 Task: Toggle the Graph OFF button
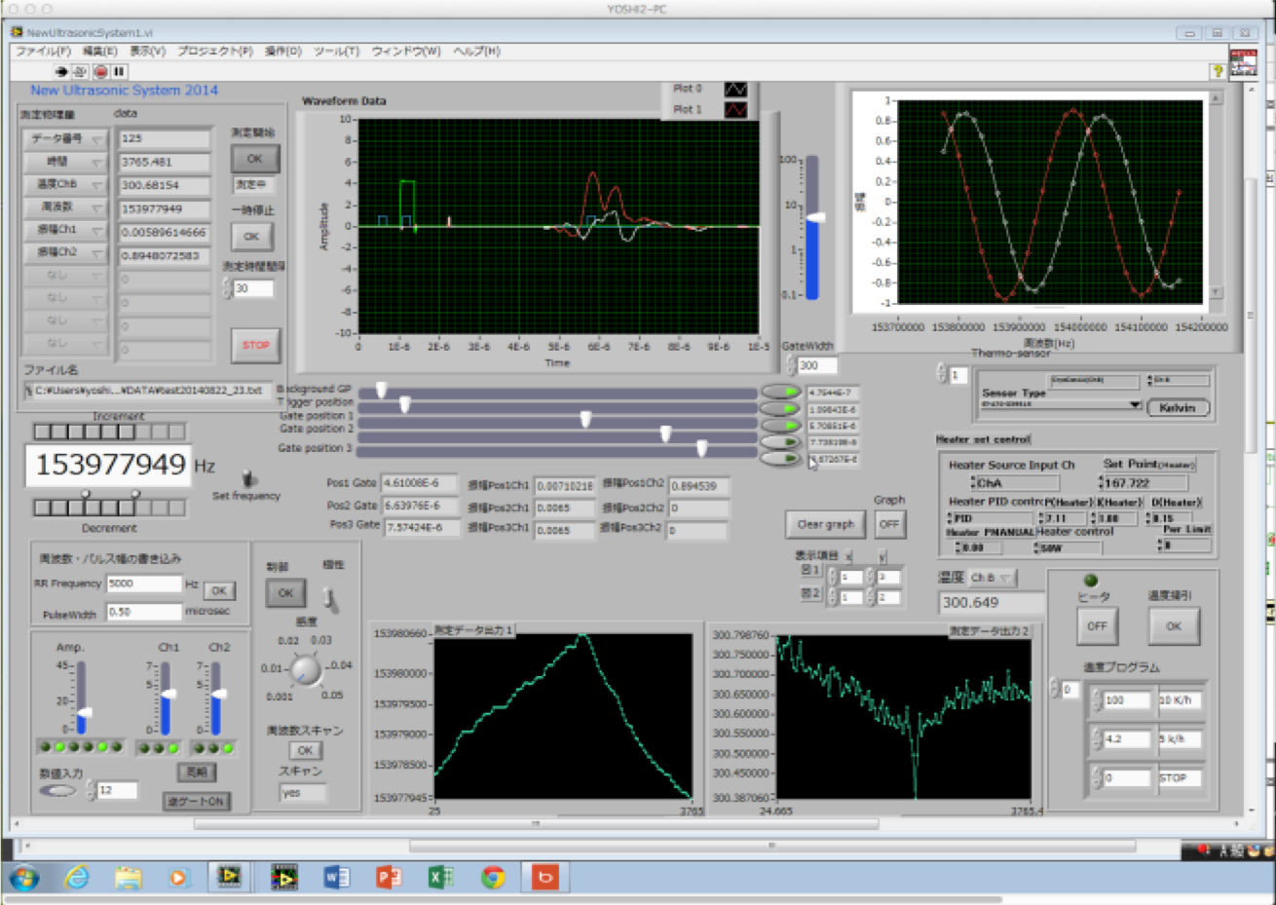[888, 524]
